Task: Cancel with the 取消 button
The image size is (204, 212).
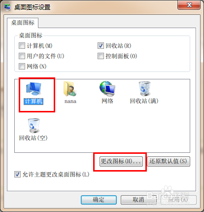Action: point(138,200)
